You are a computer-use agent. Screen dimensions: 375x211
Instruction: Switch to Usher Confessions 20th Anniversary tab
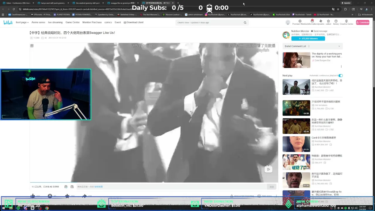coord(18,3)
